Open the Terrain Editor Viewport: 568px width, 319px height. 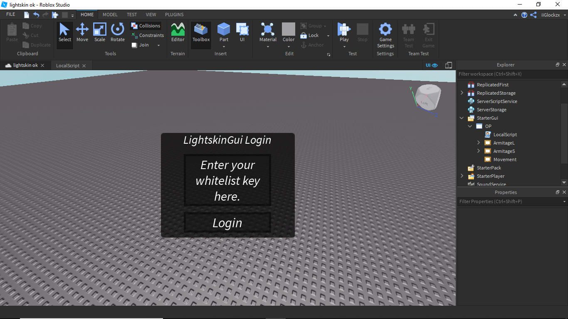(178, 33)
